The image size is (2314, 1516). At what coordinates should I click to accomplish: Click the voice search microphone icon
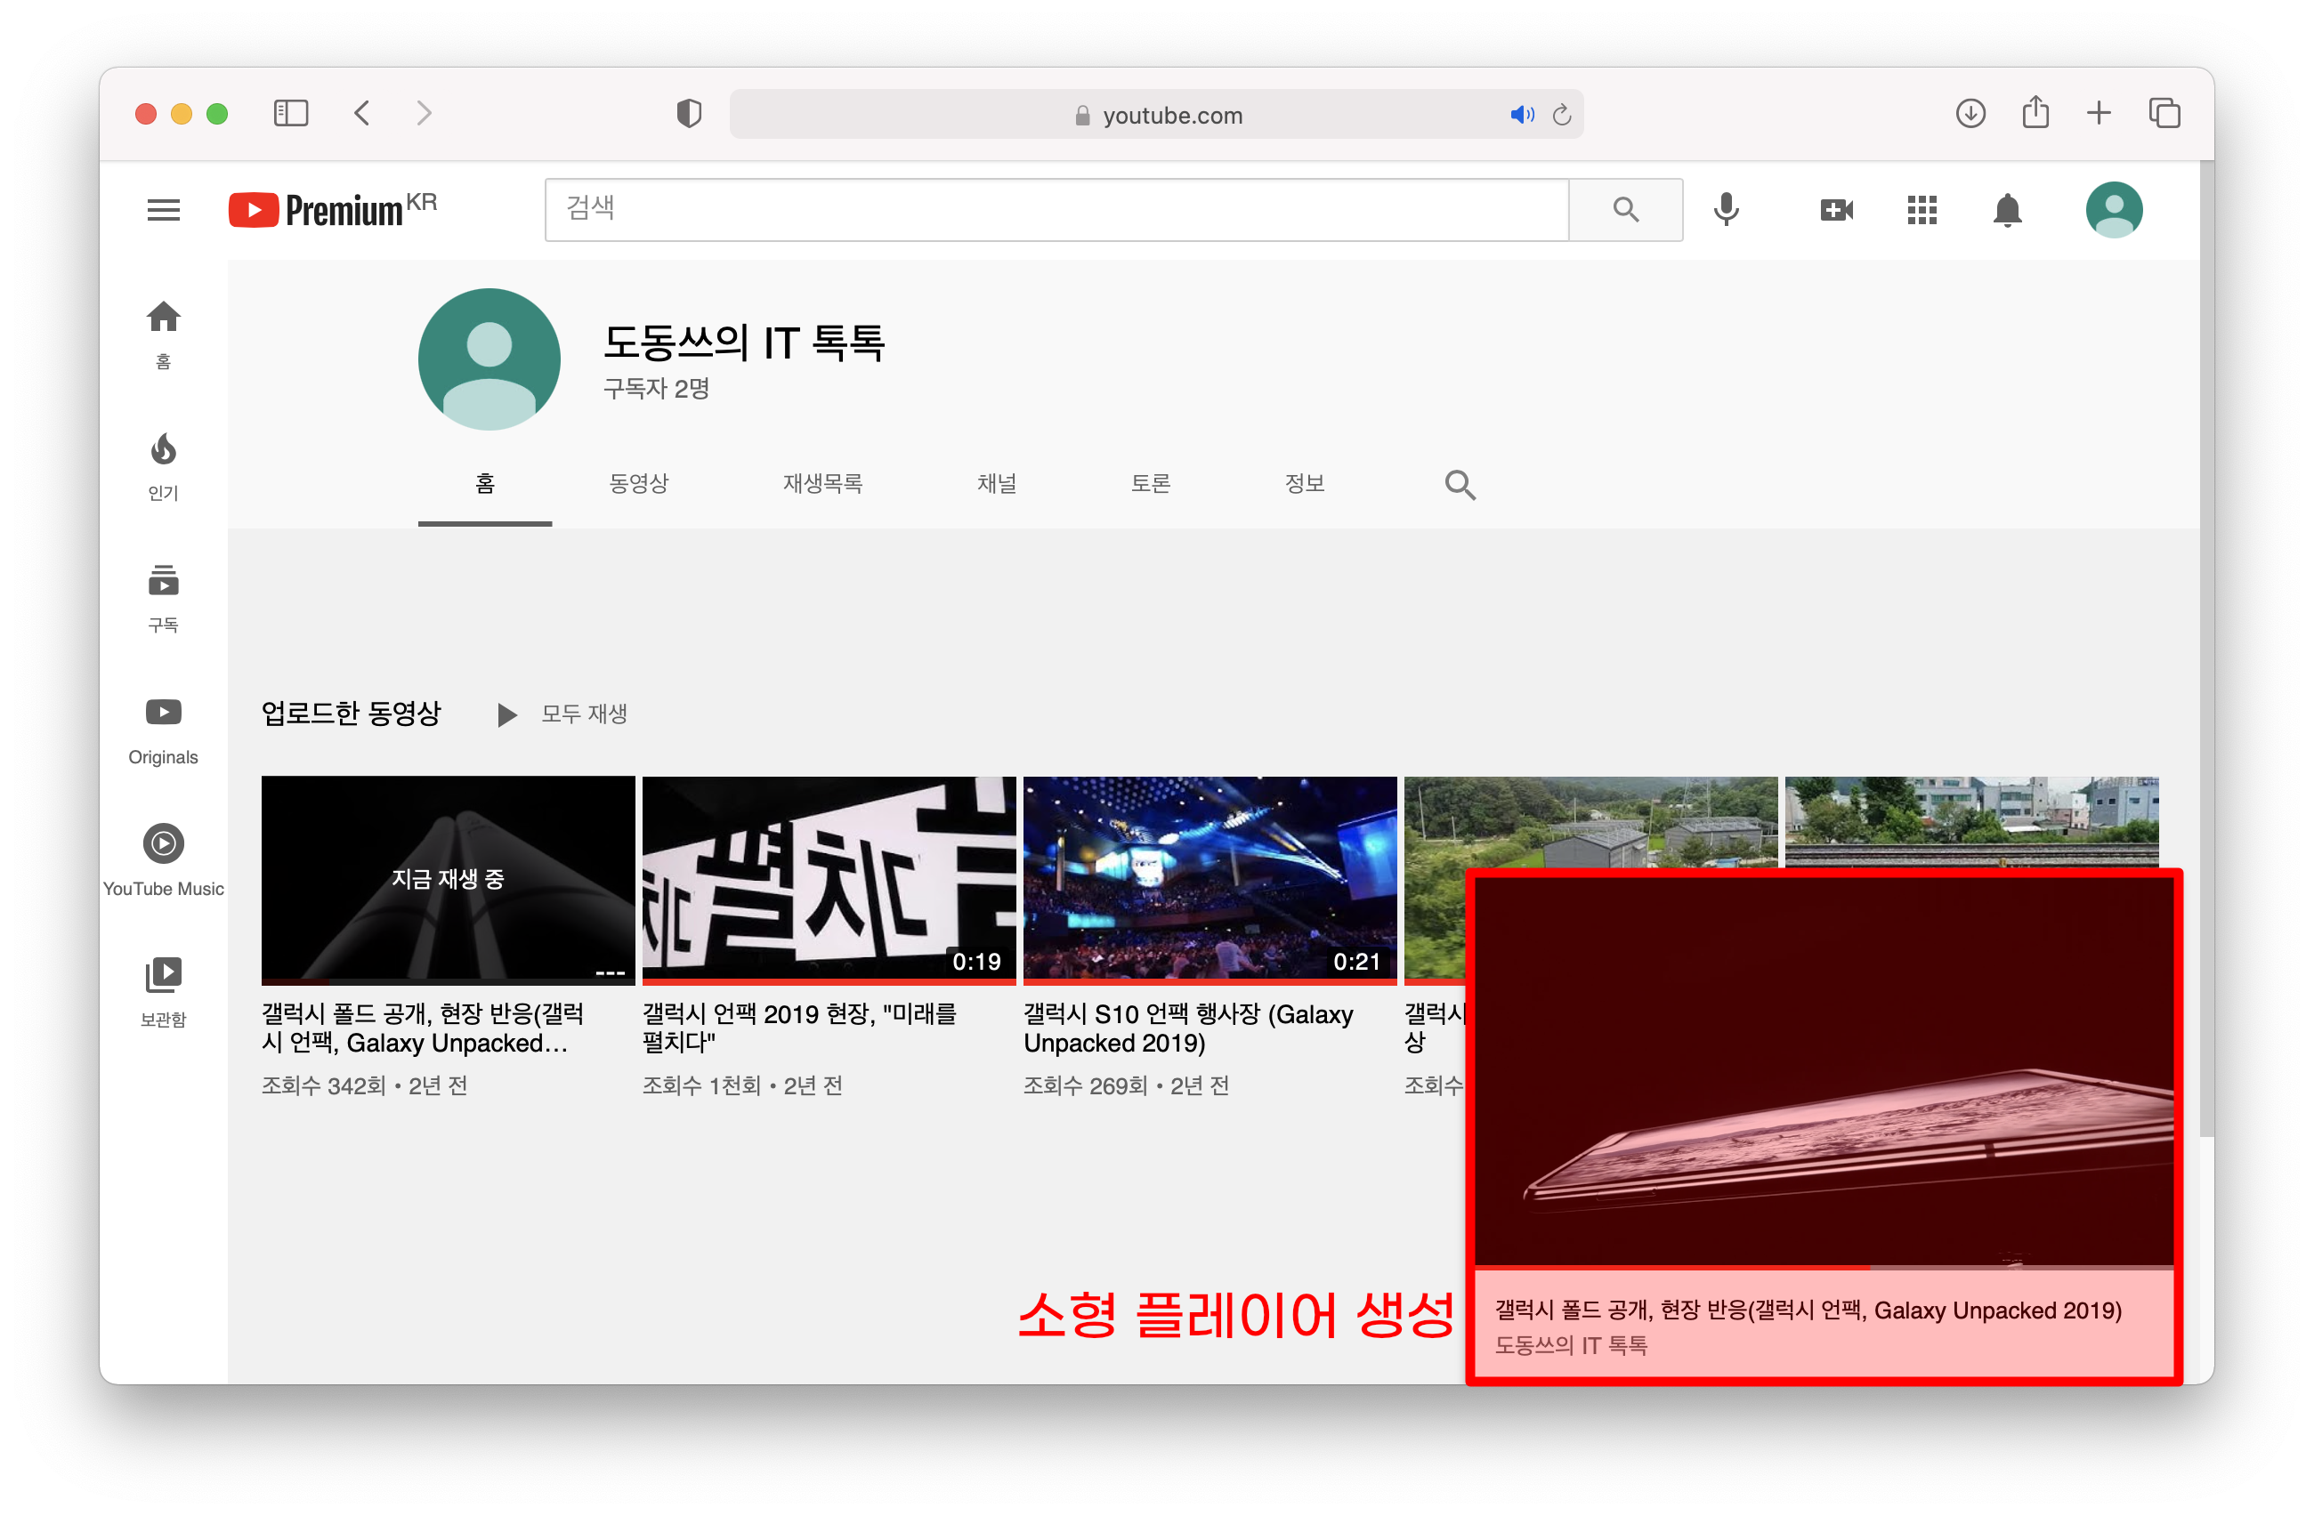coord(1726,210)
